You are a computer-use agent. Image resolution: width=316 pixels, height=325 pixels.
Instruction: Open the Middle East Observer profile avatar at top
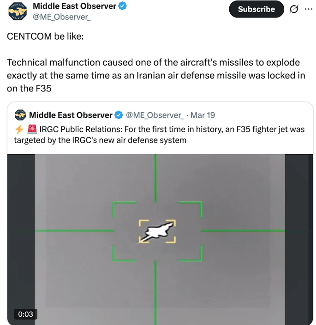click(18, 12)
